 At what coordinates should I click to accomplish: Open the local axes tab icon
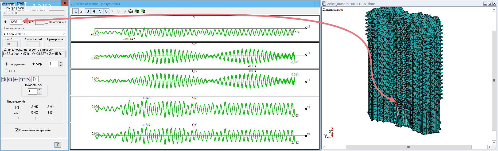coord(28,79)
